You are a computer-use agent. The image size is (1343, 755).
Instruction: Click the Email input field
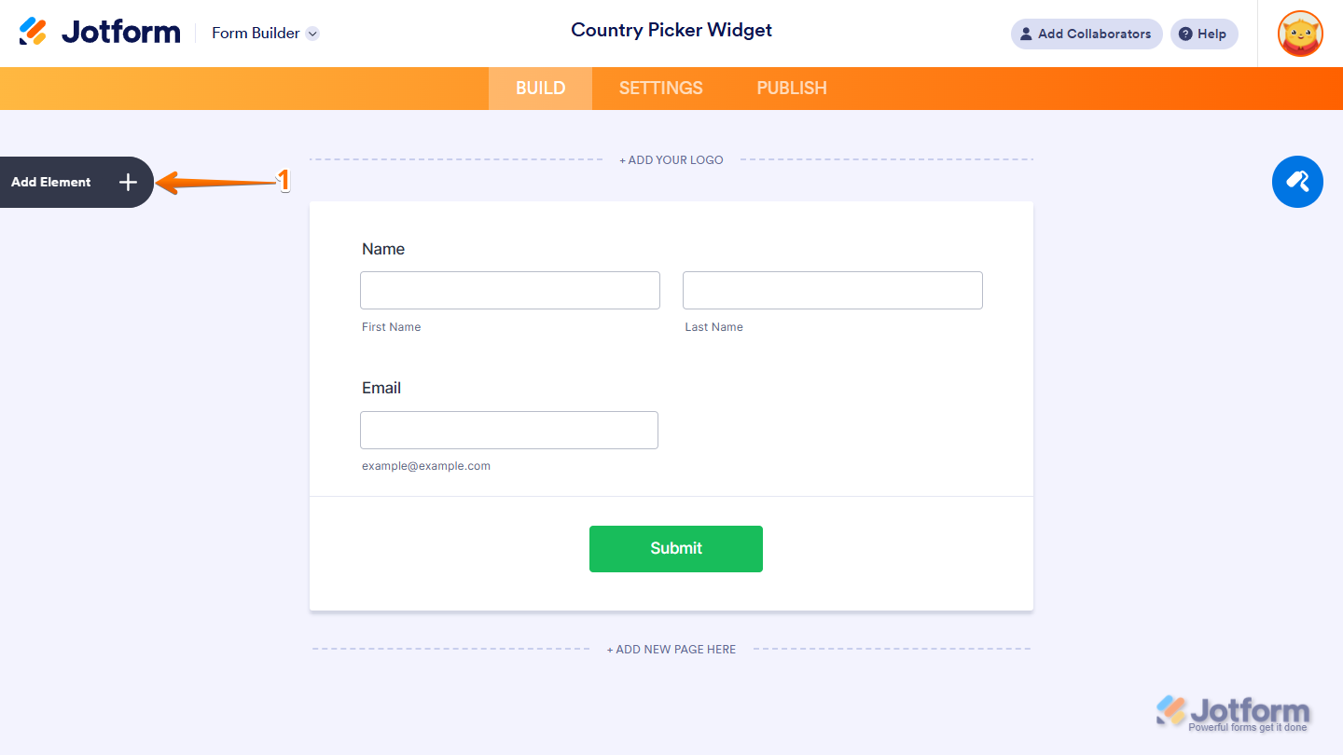point(508,430)
